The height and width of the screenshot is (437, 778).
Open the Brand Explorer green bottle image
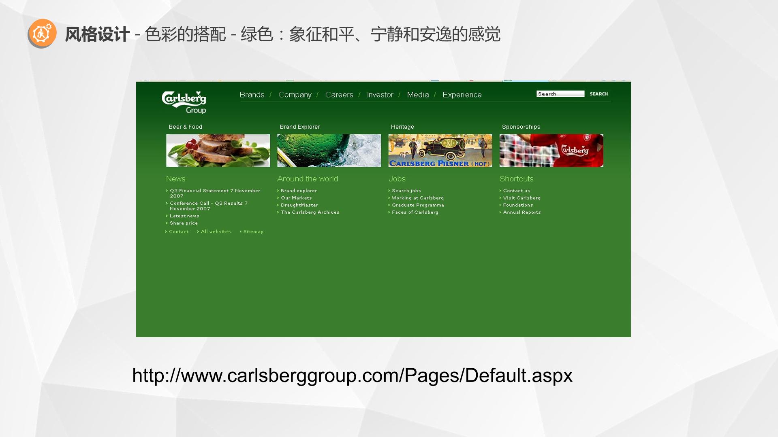tap(329, 151)
